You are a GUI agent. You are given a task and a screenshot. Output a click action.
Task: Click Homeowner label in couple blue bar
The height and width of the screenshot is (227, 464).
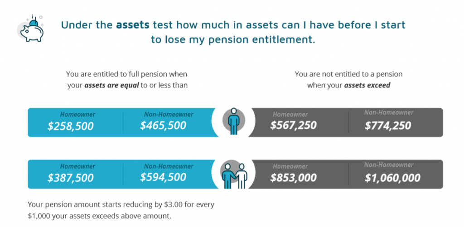(x=78, y=166)
